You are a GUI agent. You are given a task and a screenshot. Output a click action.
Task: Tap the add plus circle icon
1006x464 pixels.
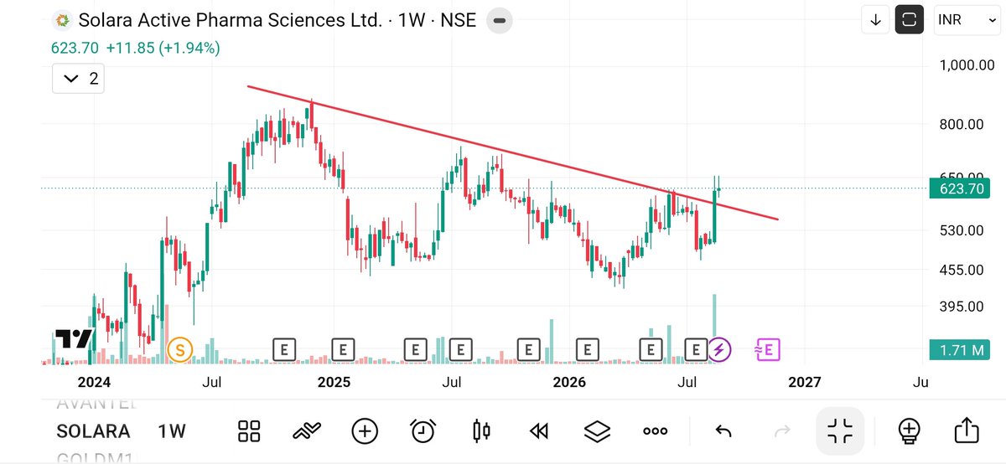[x=365, y=431]
